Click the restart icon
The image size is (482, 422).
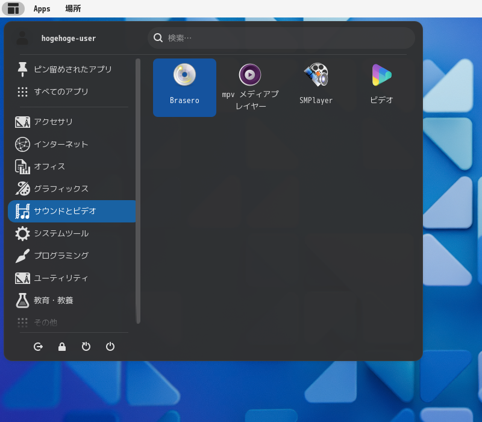click(x=86, y=347)
